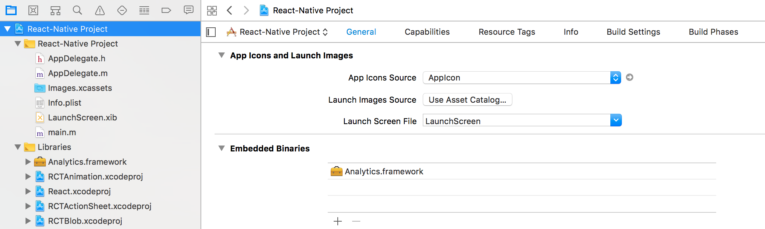Viewport: 765px width, 229px height.
Task: Click the Use Asset Catalog button
Action: 467,100
